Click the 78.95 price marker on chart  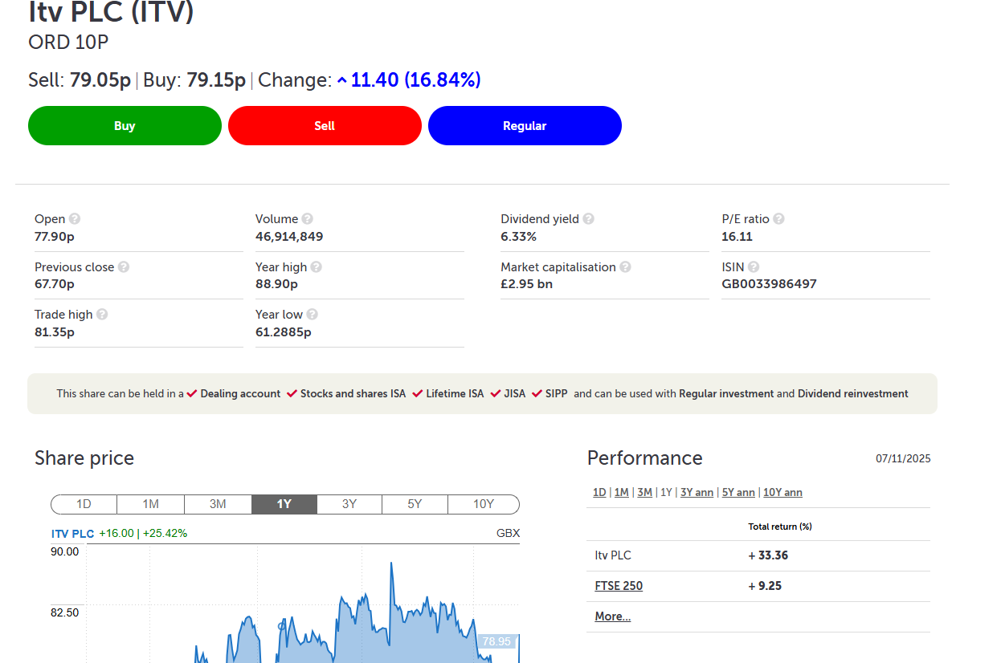pyautogui.click(x=496, y=641)
